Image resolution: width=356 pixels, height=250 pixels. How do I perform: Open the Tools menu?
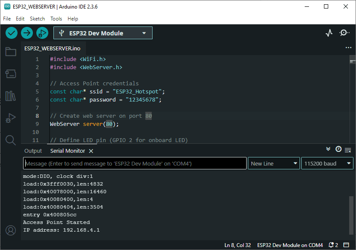(56, 19)
